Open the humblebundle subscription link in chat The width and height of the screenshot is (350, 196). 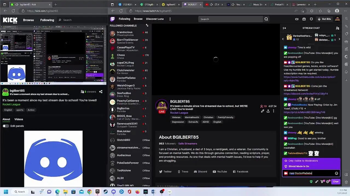point(310,79)
